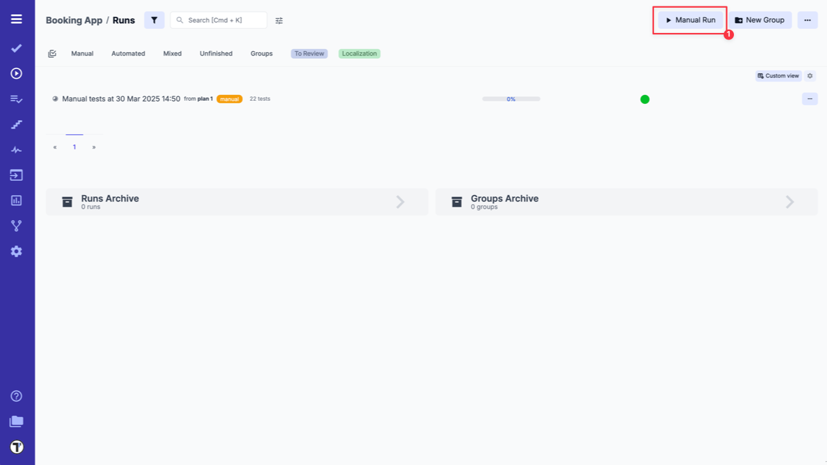Toggle the Localization filter tag
827x465 pixels.
[359, 54]
